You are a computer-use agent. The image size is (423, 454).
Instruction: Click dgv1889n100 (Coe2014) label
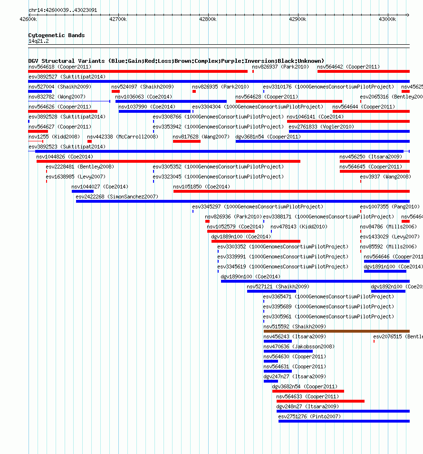241,237
